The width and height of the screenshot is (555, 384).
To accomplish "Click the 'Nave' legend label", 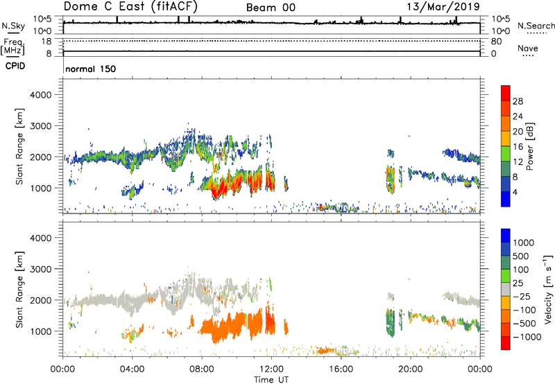I will [527, 48].
